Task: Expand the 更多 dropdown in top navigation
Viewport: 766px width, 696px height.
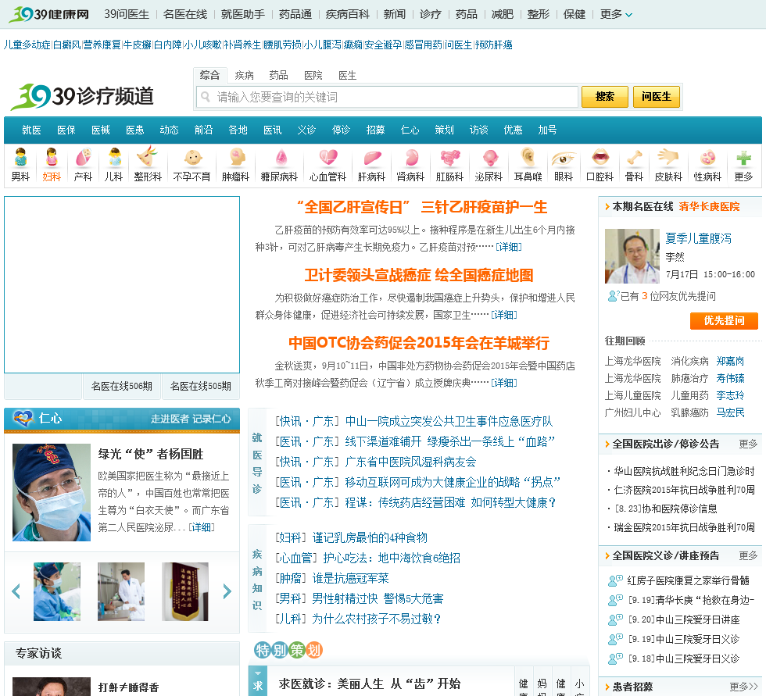Action: pyautogui.click(x=616, y=14)
